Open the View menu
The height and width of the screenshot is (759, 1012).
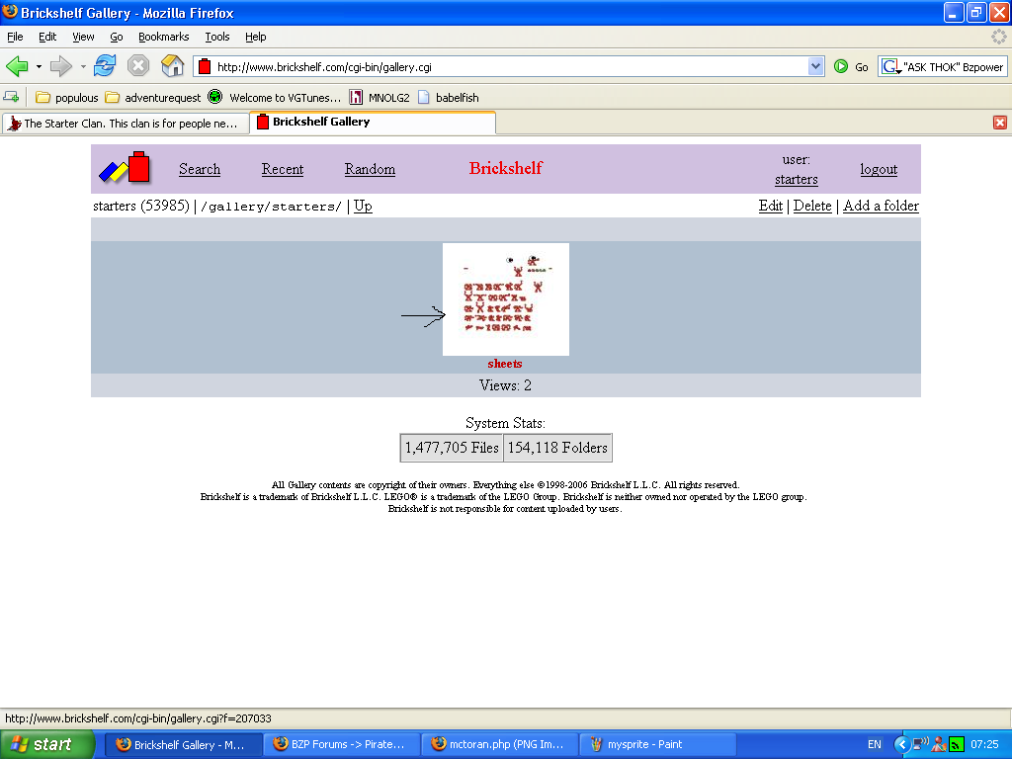(83, 37)
